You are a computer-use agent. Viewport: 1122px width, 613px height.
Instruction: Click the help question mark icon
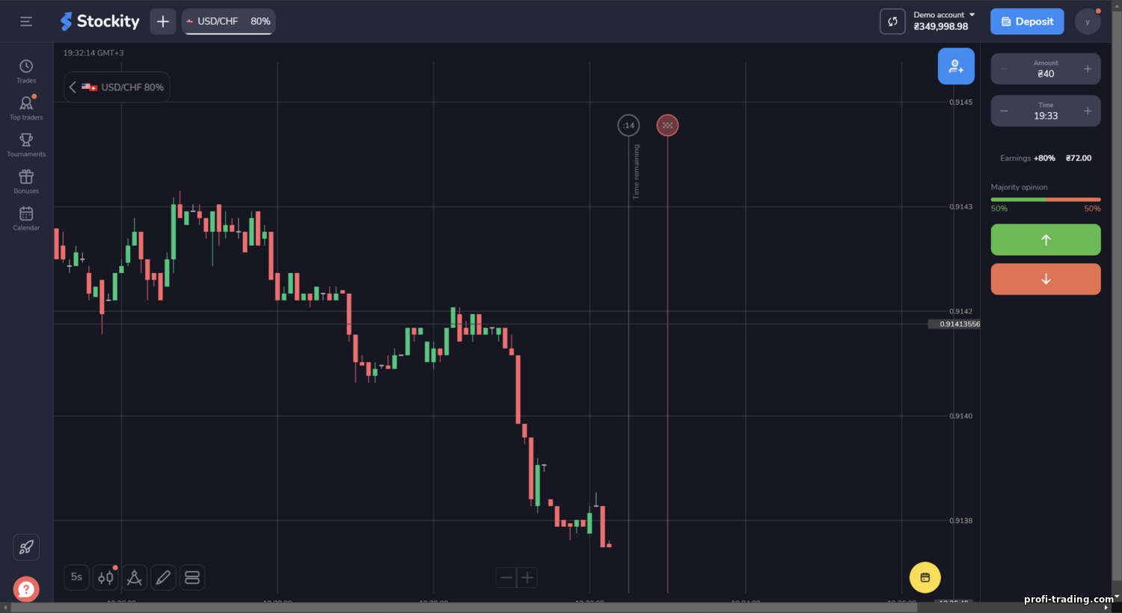[26, 589]
